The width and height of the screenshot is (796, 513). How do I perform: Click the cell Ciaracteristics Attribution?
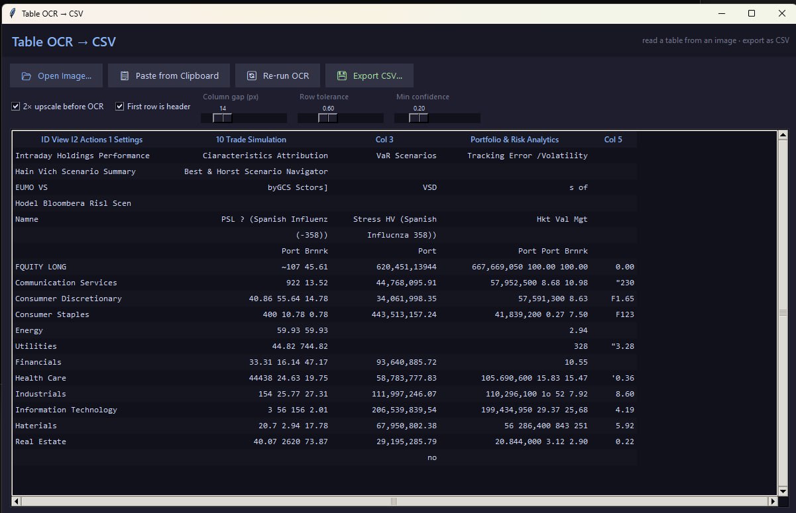(x=265, y=156)
